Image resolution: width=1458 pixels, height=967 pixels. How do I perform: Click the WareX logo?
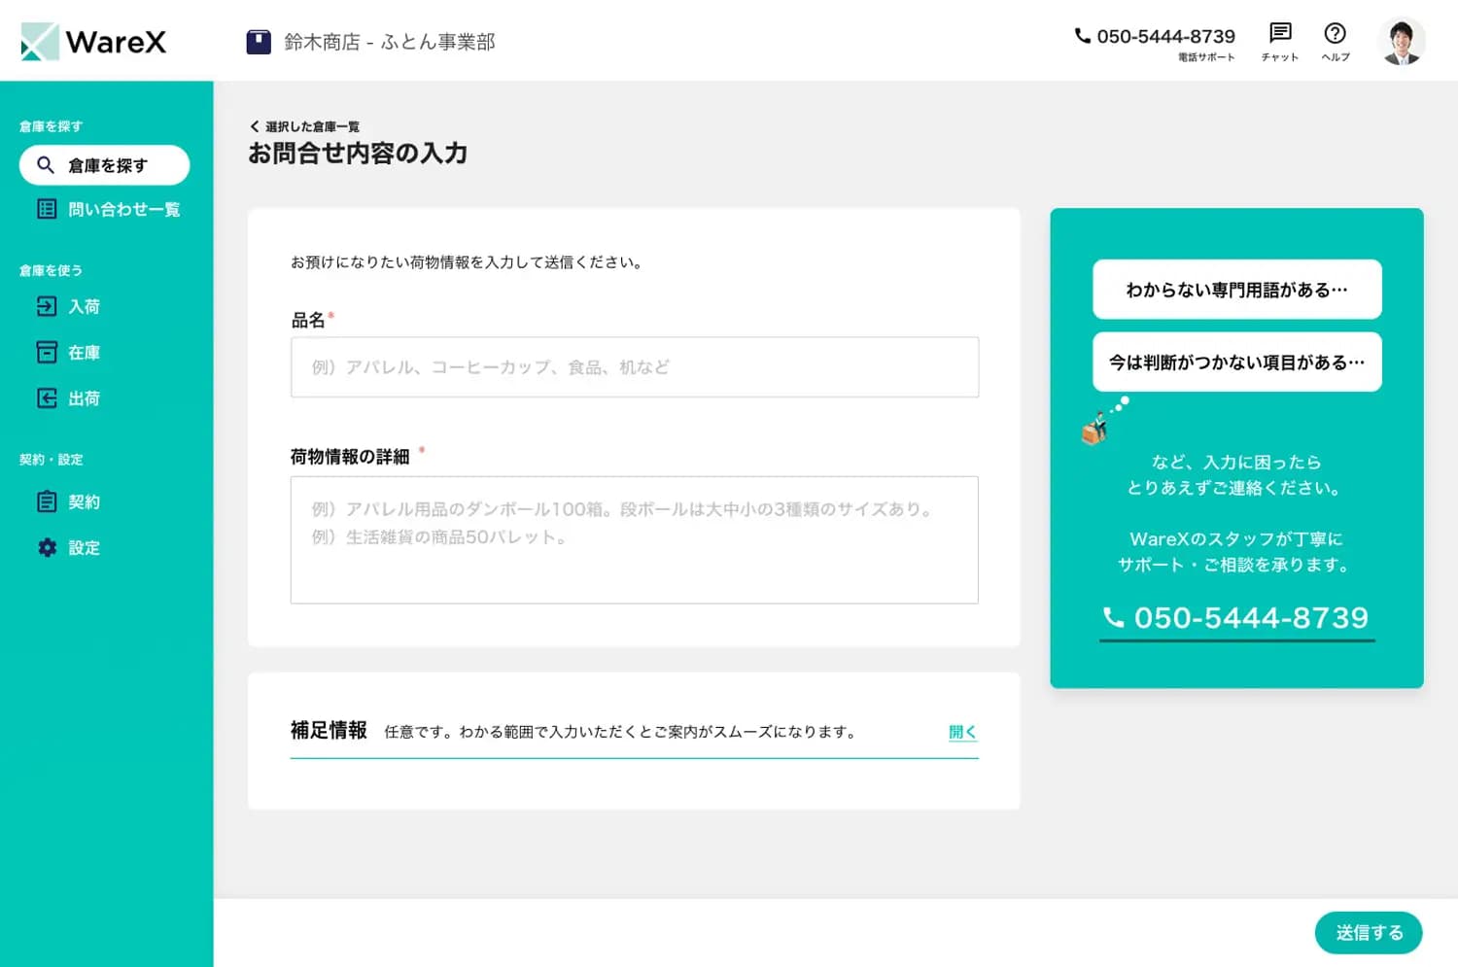[x=93, y=42]
